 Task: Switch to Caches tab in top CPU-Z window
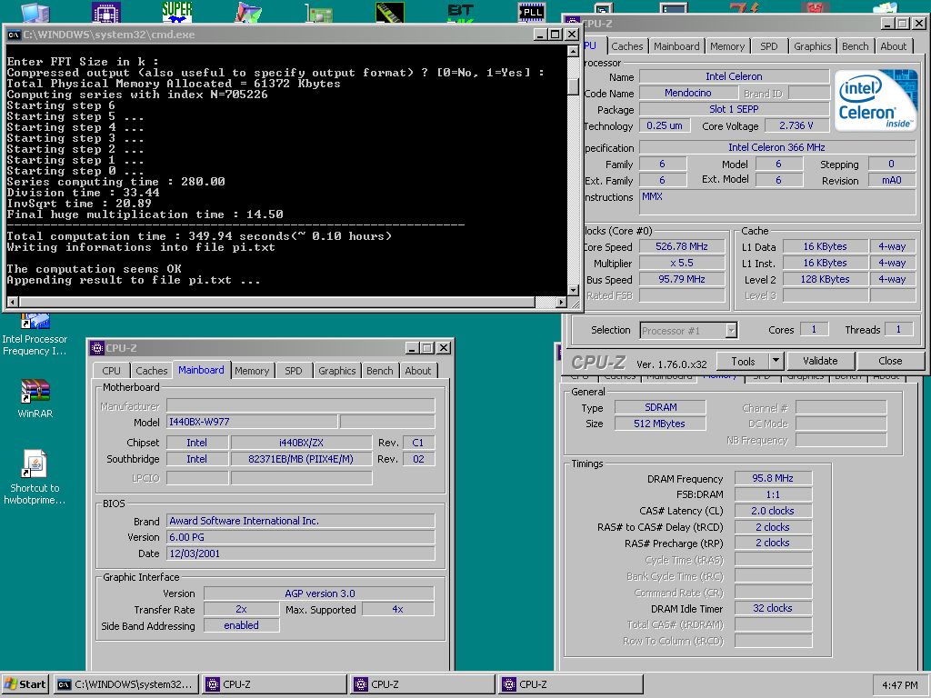click(627, 46)
